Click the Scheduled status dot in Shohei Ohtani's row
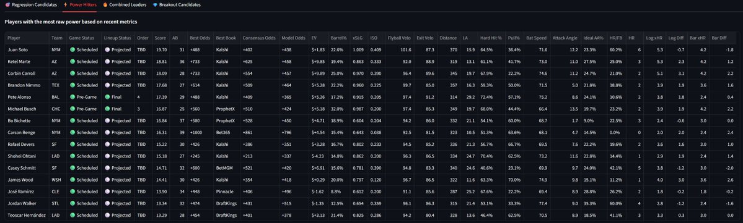Viewport: 743px width, 223px height. [x=73, y=156]
